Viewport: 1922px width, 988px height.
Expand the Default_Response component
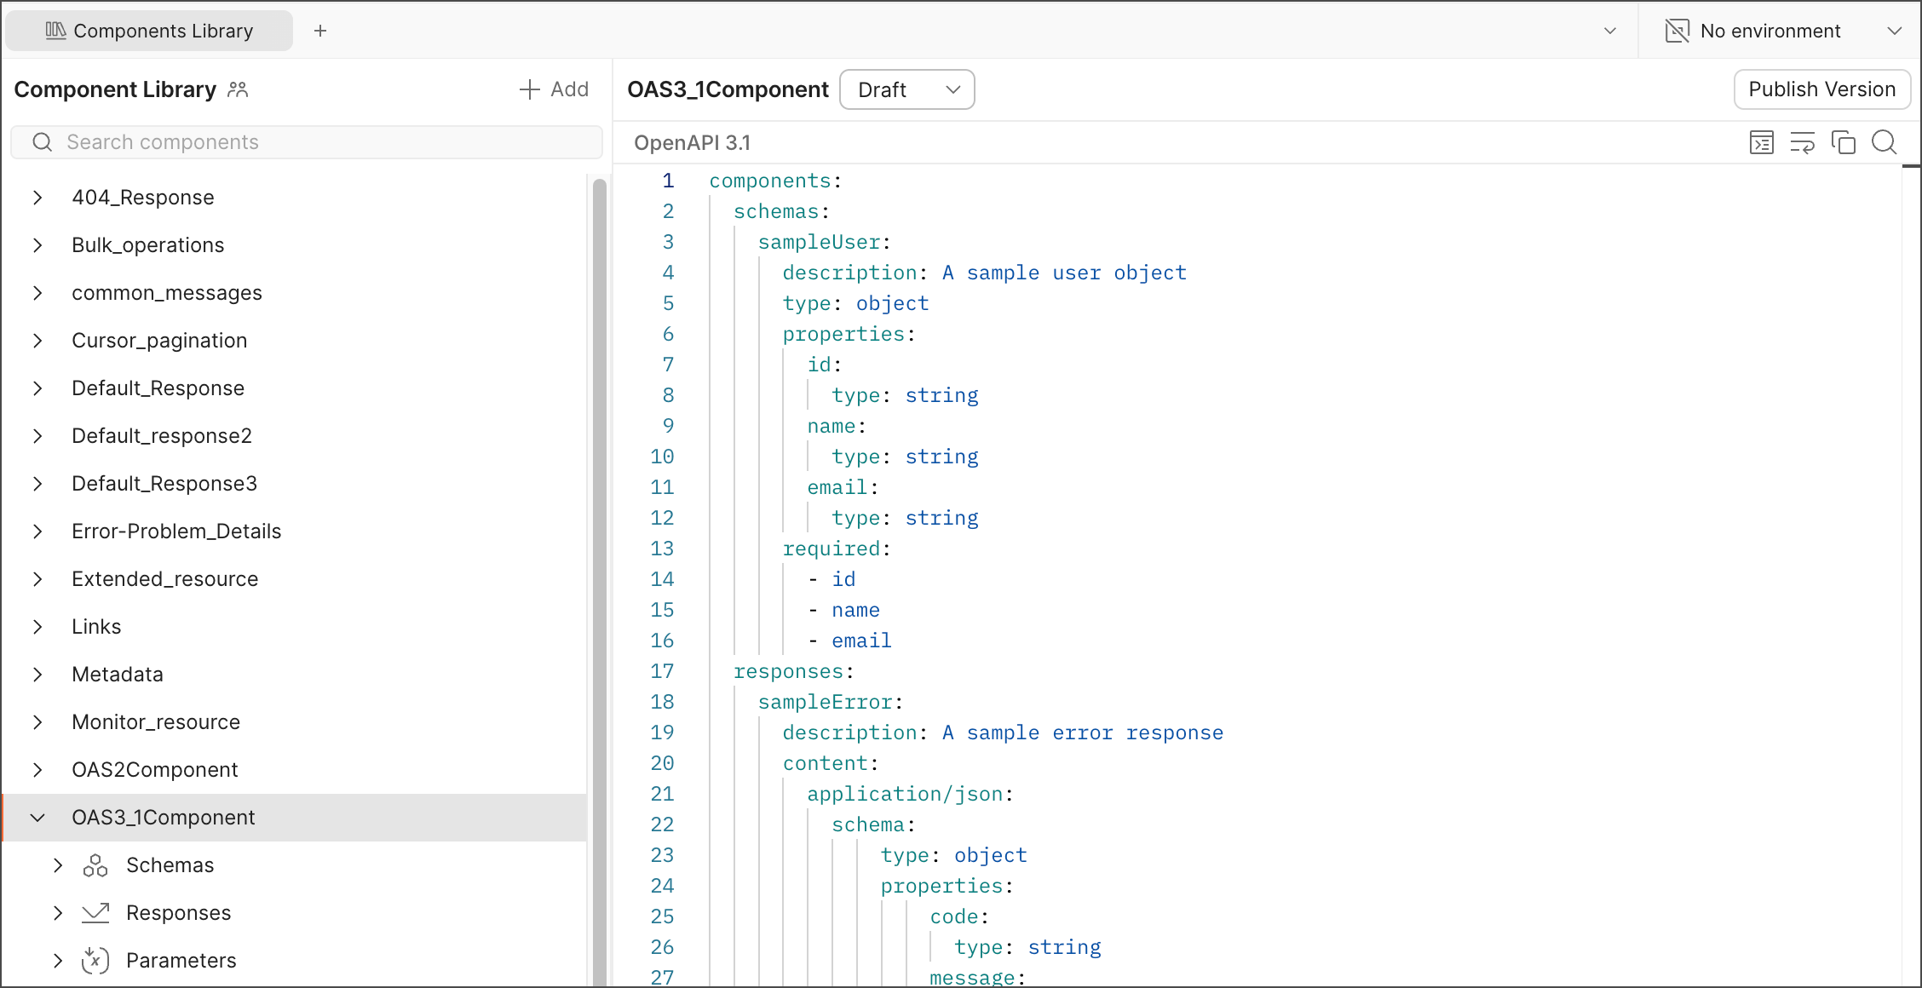point(37,388)
